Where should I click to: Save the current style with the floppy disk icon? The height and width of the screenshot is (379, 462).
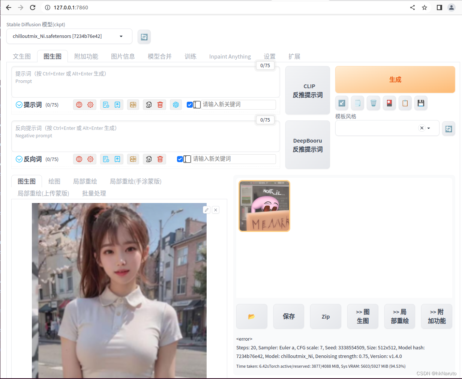pos(420,103)
